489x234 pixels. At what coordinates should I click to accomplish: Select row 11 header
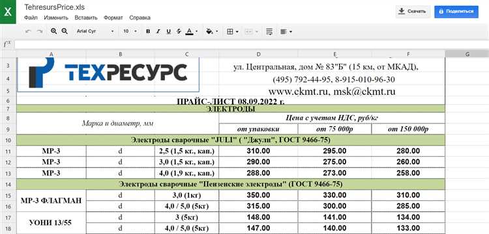point(8,151)
